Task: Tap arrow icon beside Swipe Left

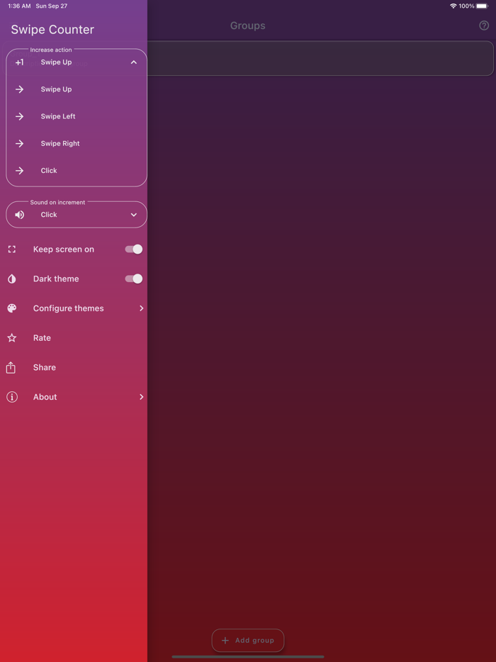Action: (19, 116)
